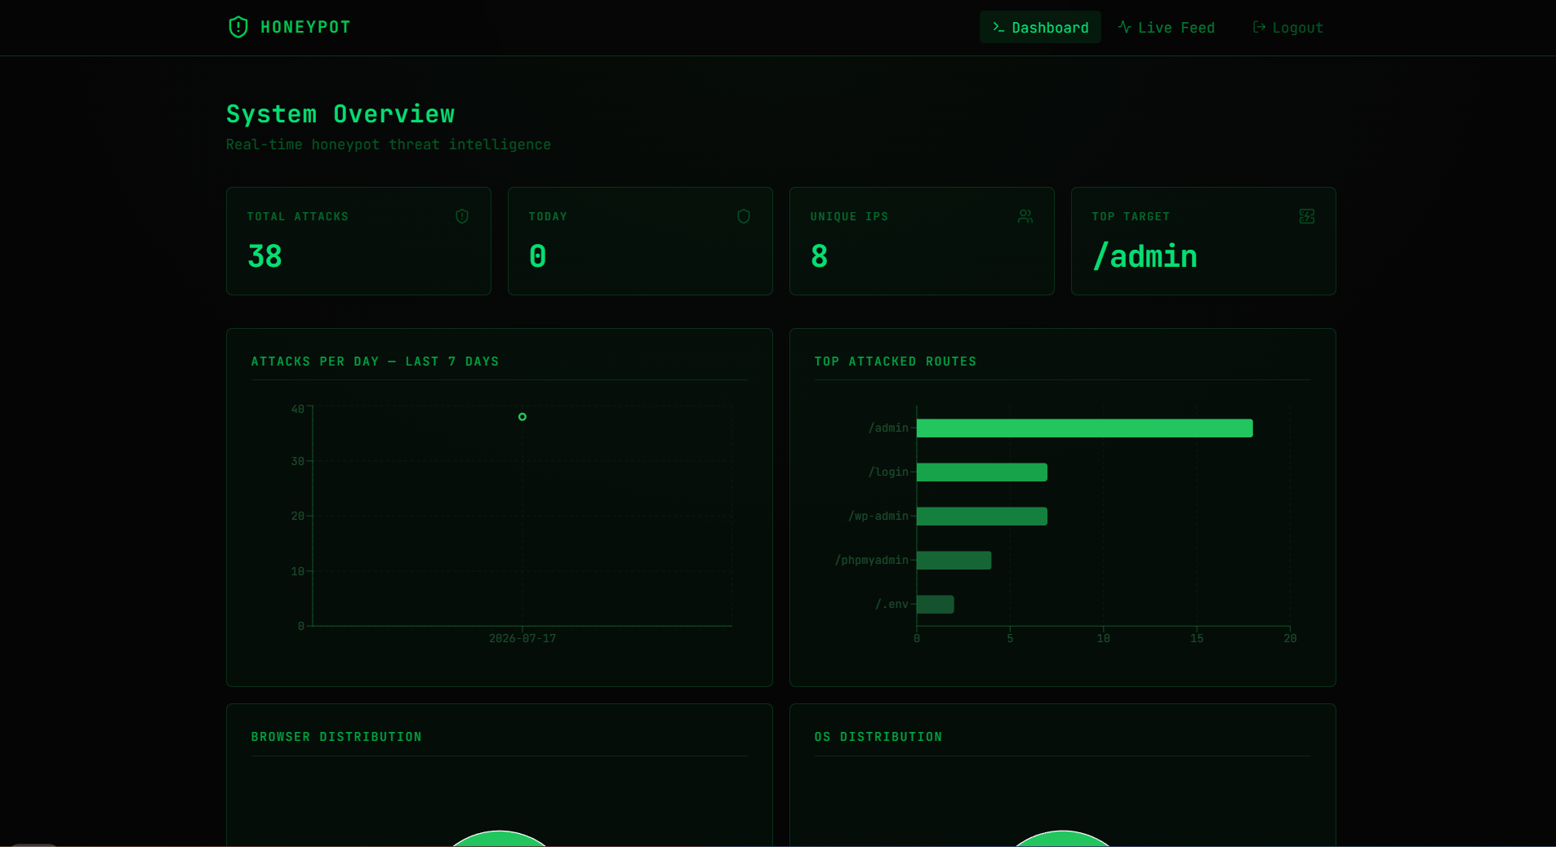
Task: Click the /.env route label
Action: point(891,604)
